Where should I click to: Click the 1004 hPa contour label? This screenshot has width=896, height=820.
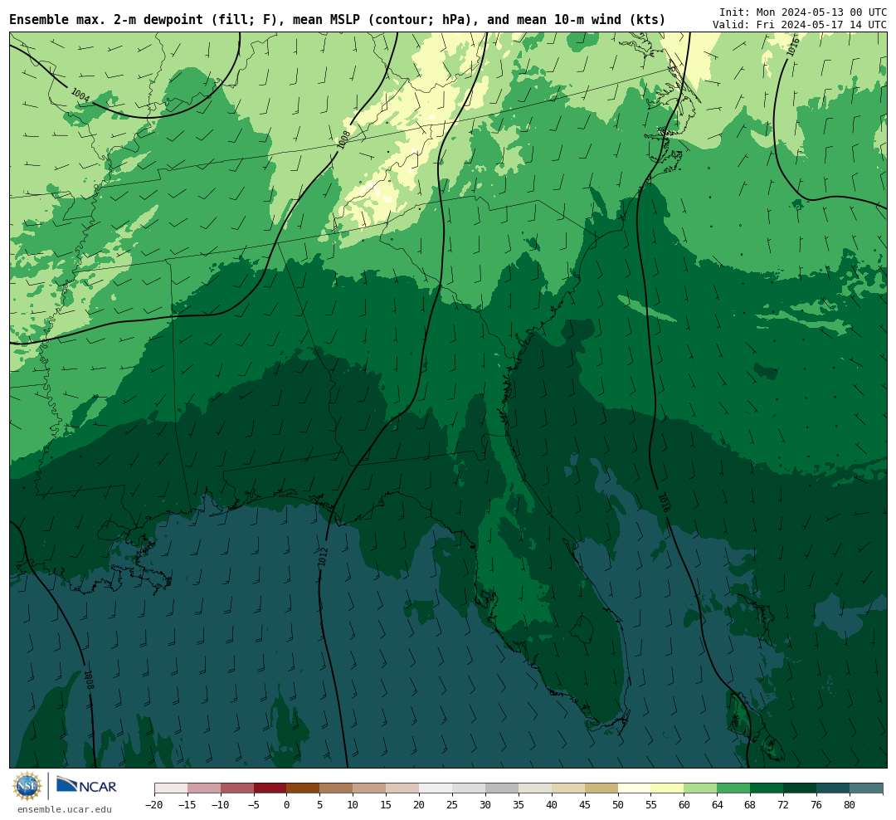pyautogui.click(x=80, y=95)
